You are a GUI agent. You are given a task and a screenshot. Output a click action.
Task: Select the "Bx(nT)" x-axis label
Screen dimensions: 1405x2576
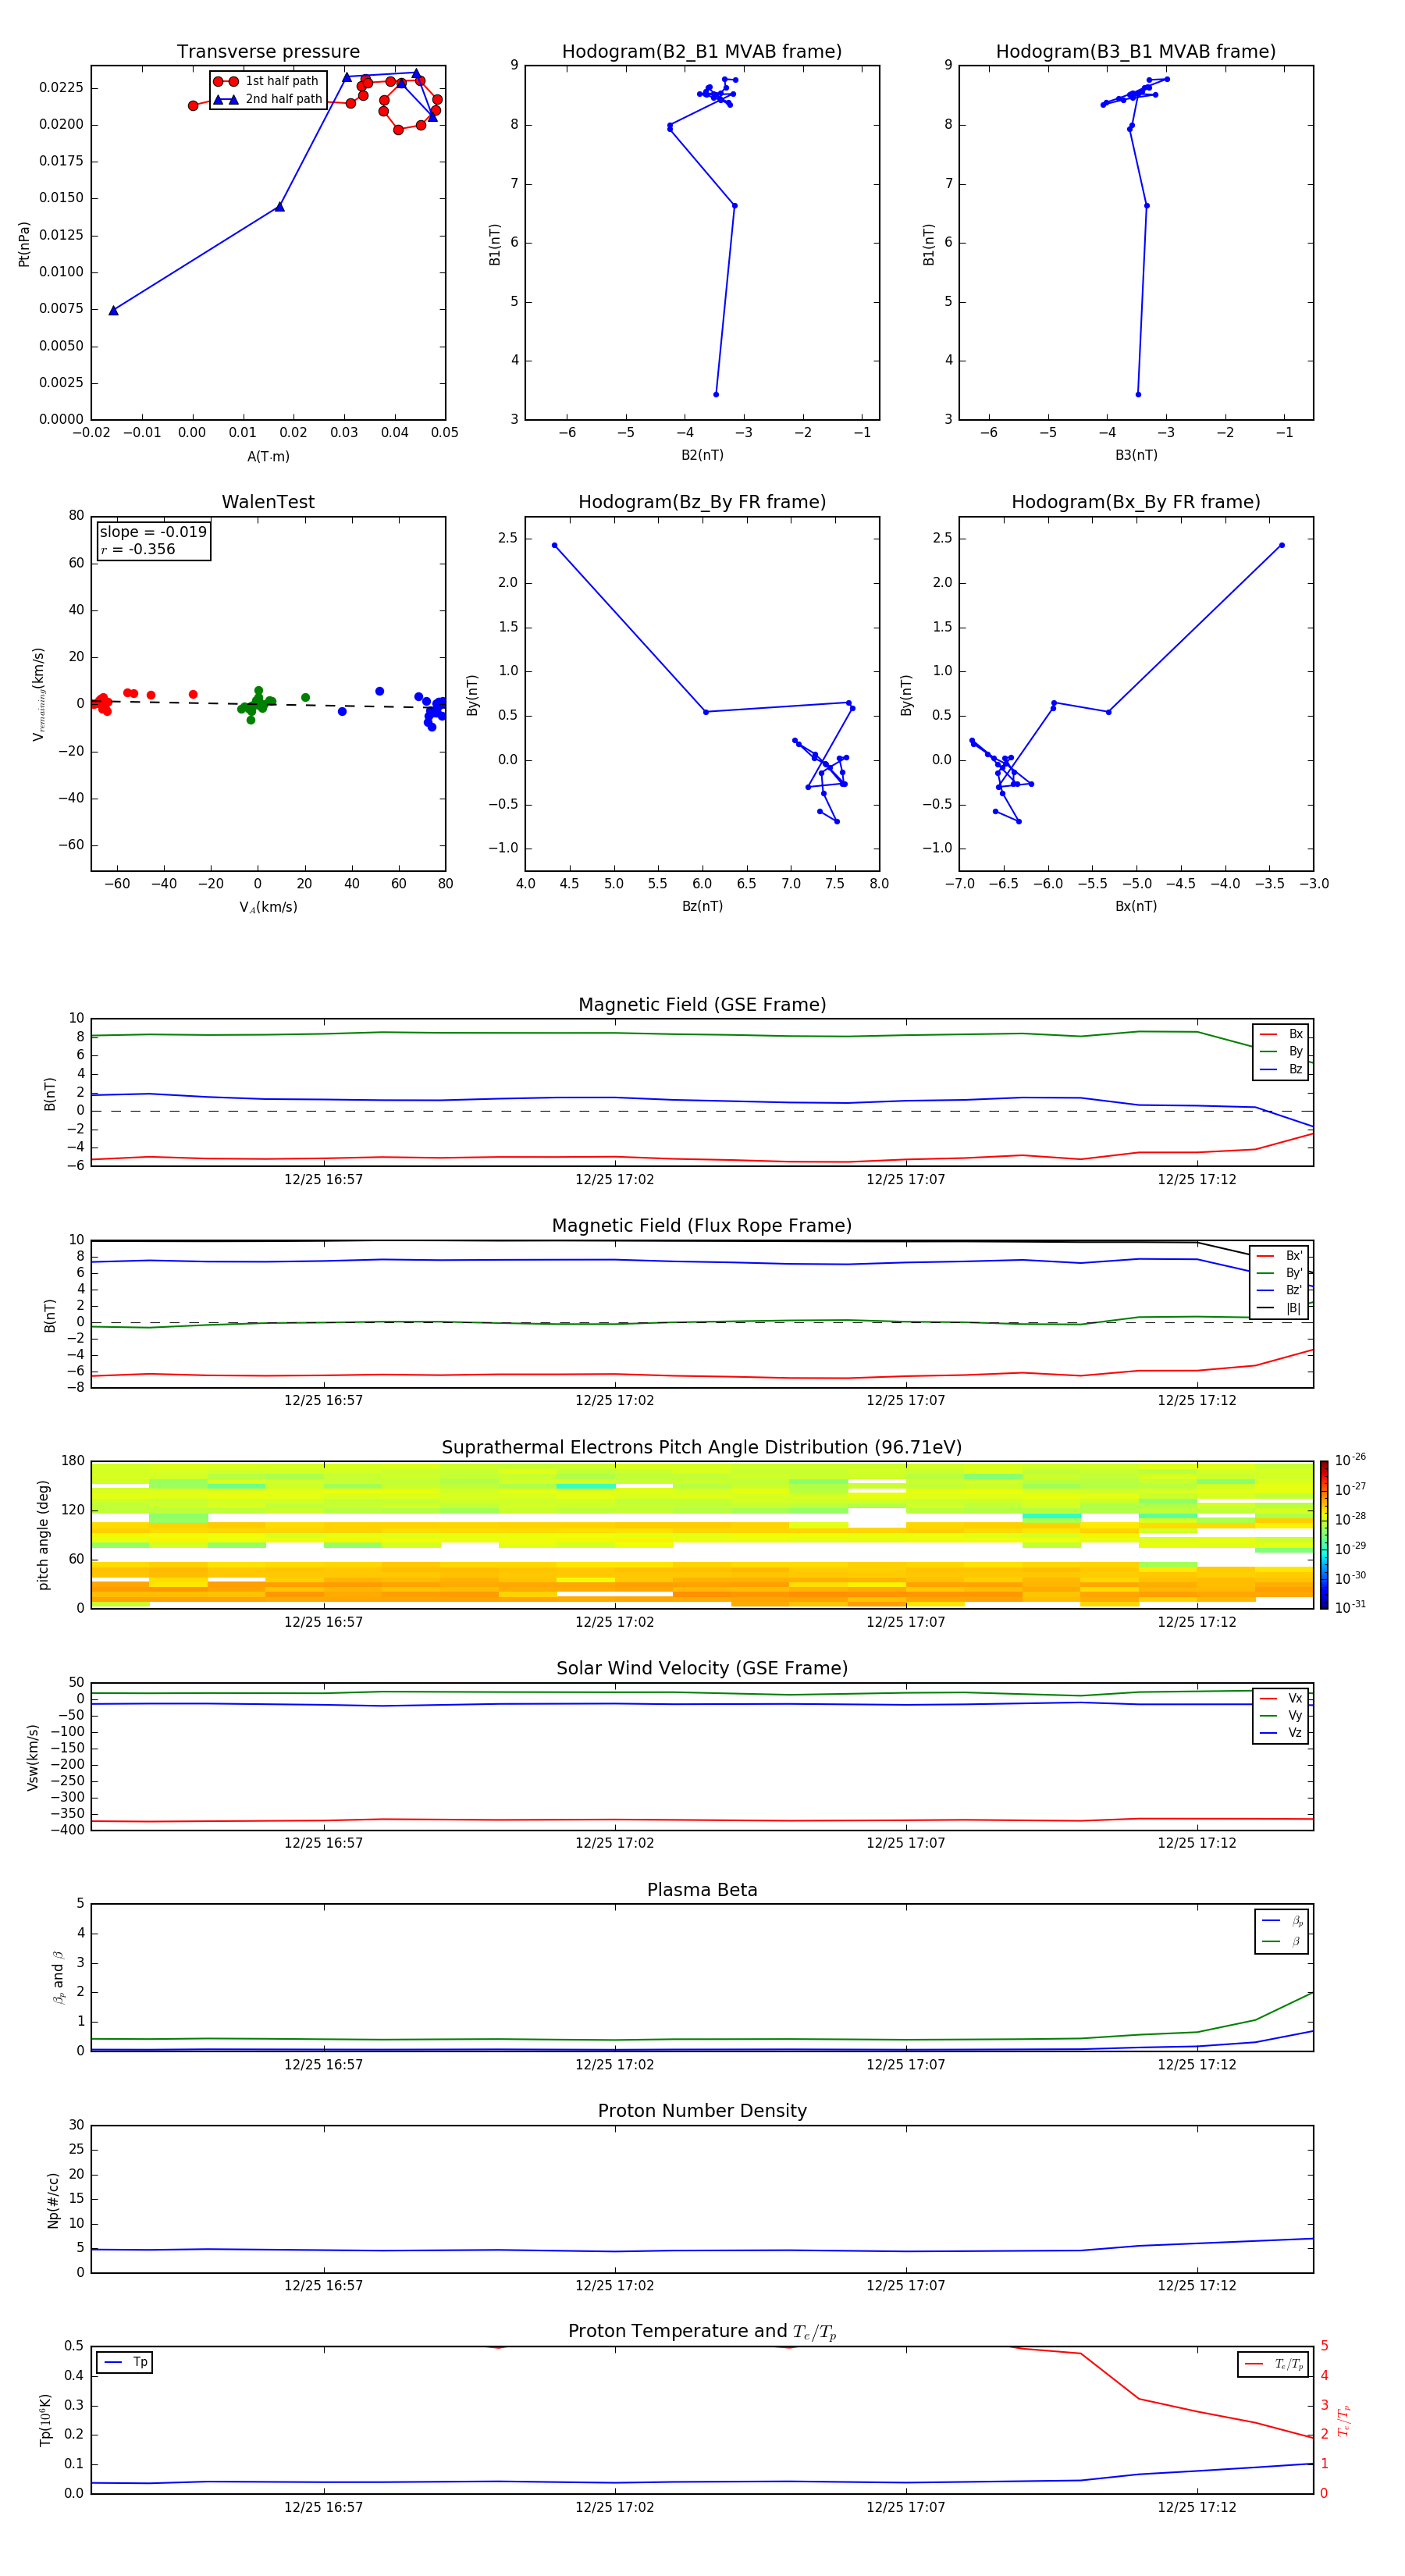(1136, 906)
